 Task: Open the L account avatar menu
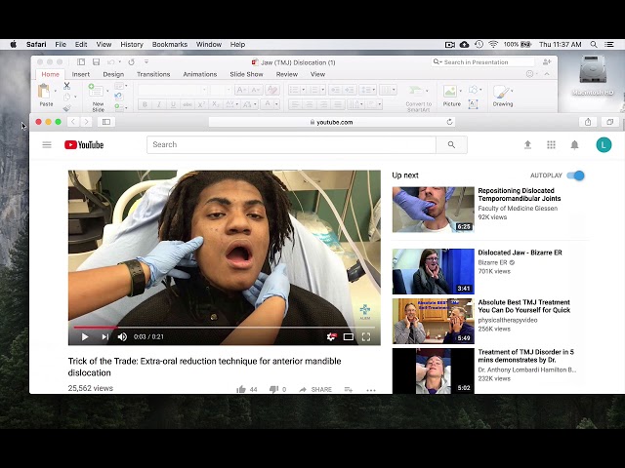point(604,145)
